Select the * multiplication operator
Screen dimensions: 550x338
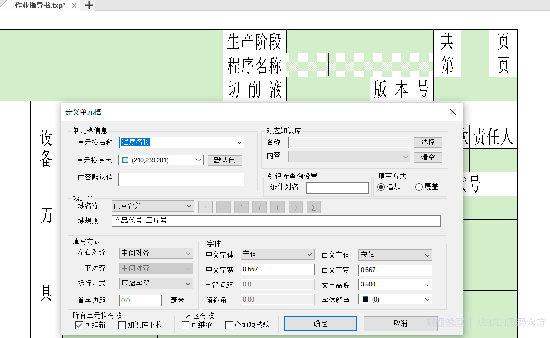coord(241,206)
